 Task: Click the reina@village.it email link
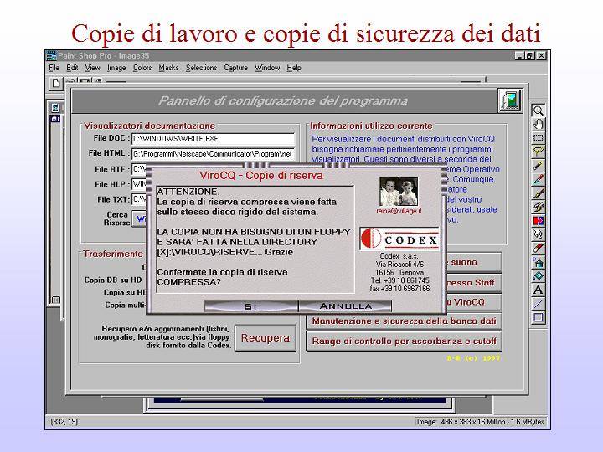click(x=399, y=211)
